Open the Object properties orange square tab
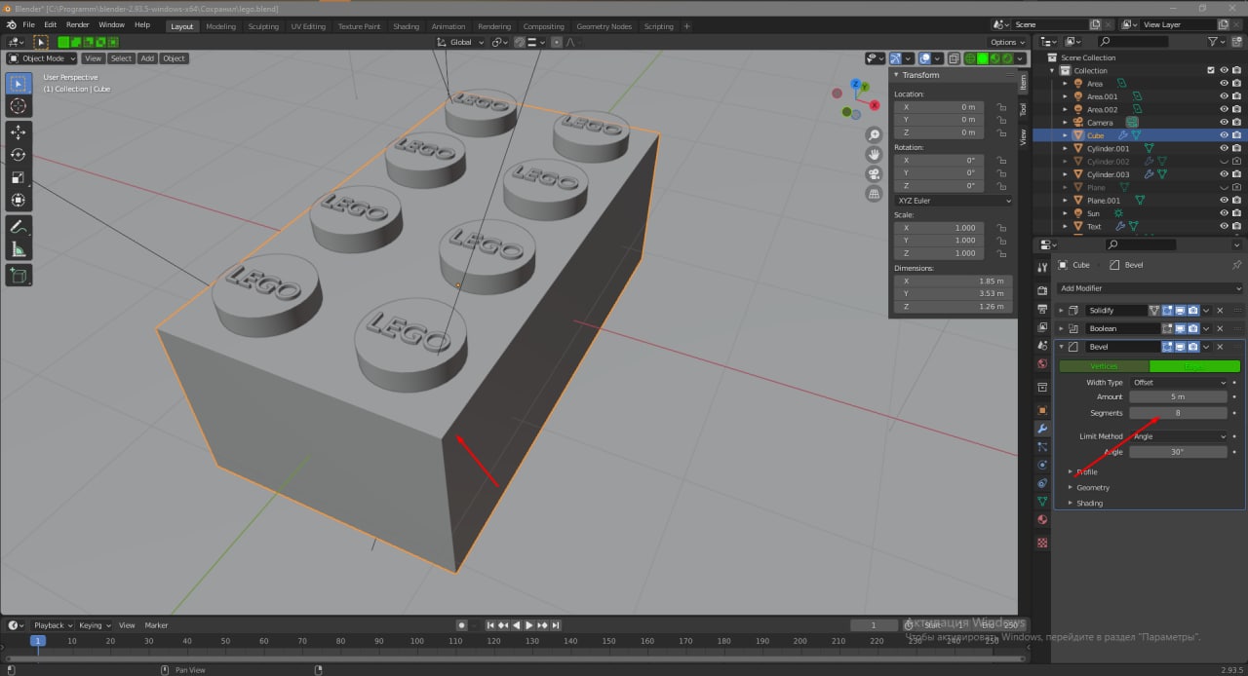1248x676 pixels. tap(1042, 410)
